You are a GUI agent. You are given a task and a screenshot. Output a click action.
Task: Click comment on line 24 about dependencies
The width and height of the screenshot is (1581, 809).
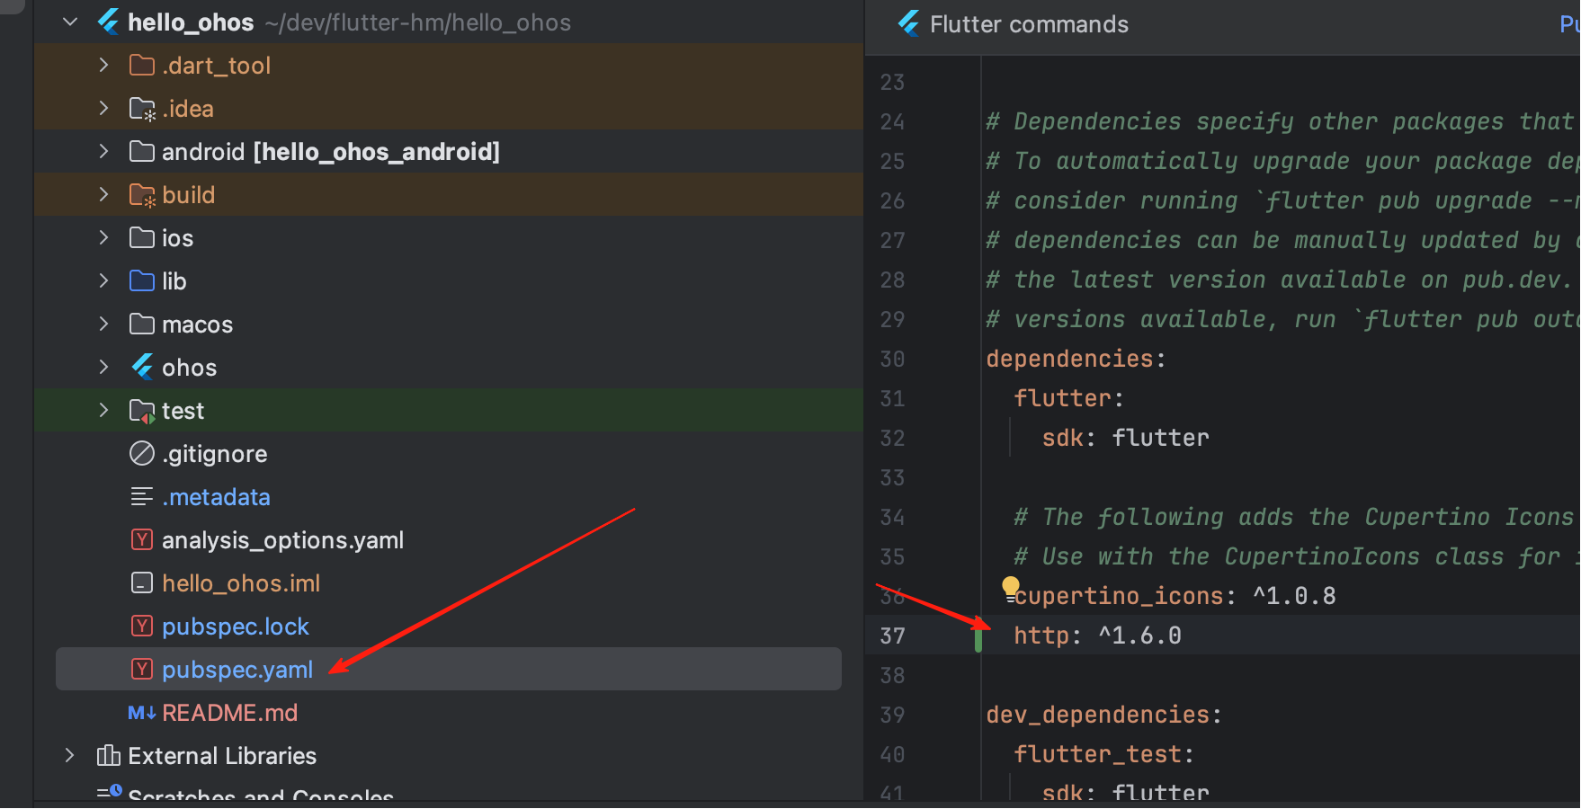point(1282,121)
